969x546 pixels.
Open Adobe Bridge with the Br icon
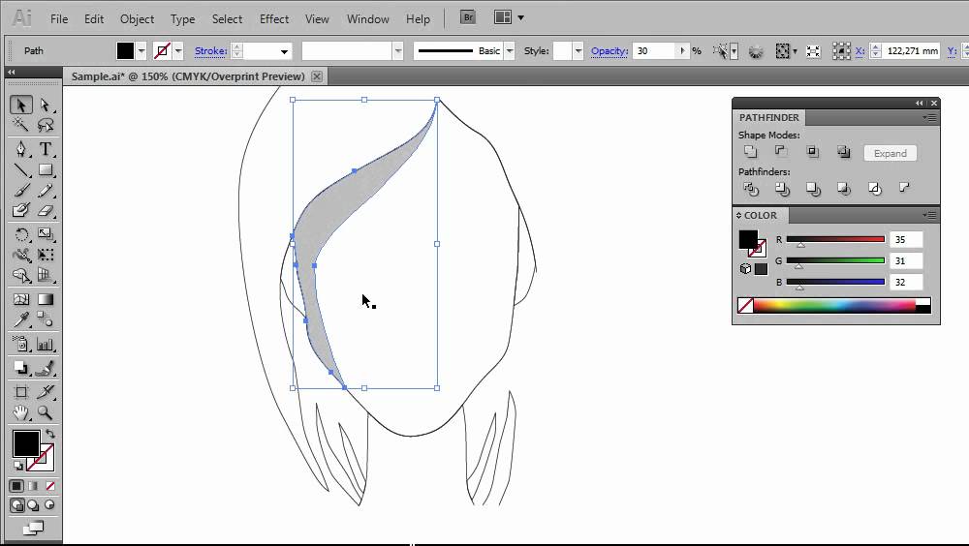[468, 17]
